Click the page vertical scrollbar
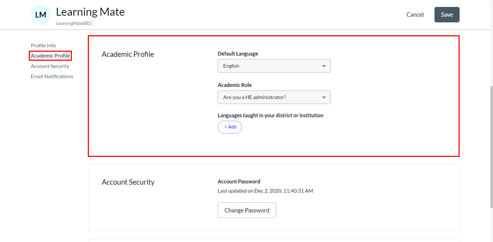 click(491, 147)
